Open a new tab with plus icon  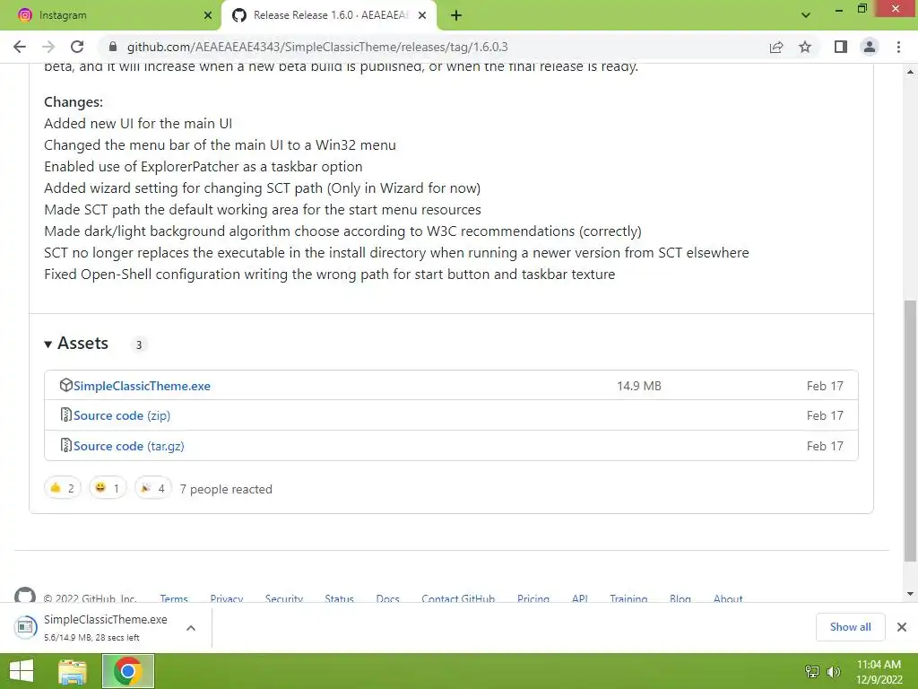456,16
